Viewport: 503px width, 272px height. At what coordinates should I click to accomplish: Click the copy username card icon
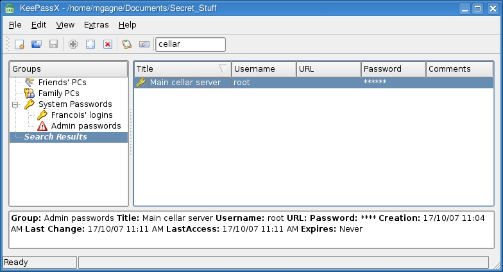click(144, 44)
